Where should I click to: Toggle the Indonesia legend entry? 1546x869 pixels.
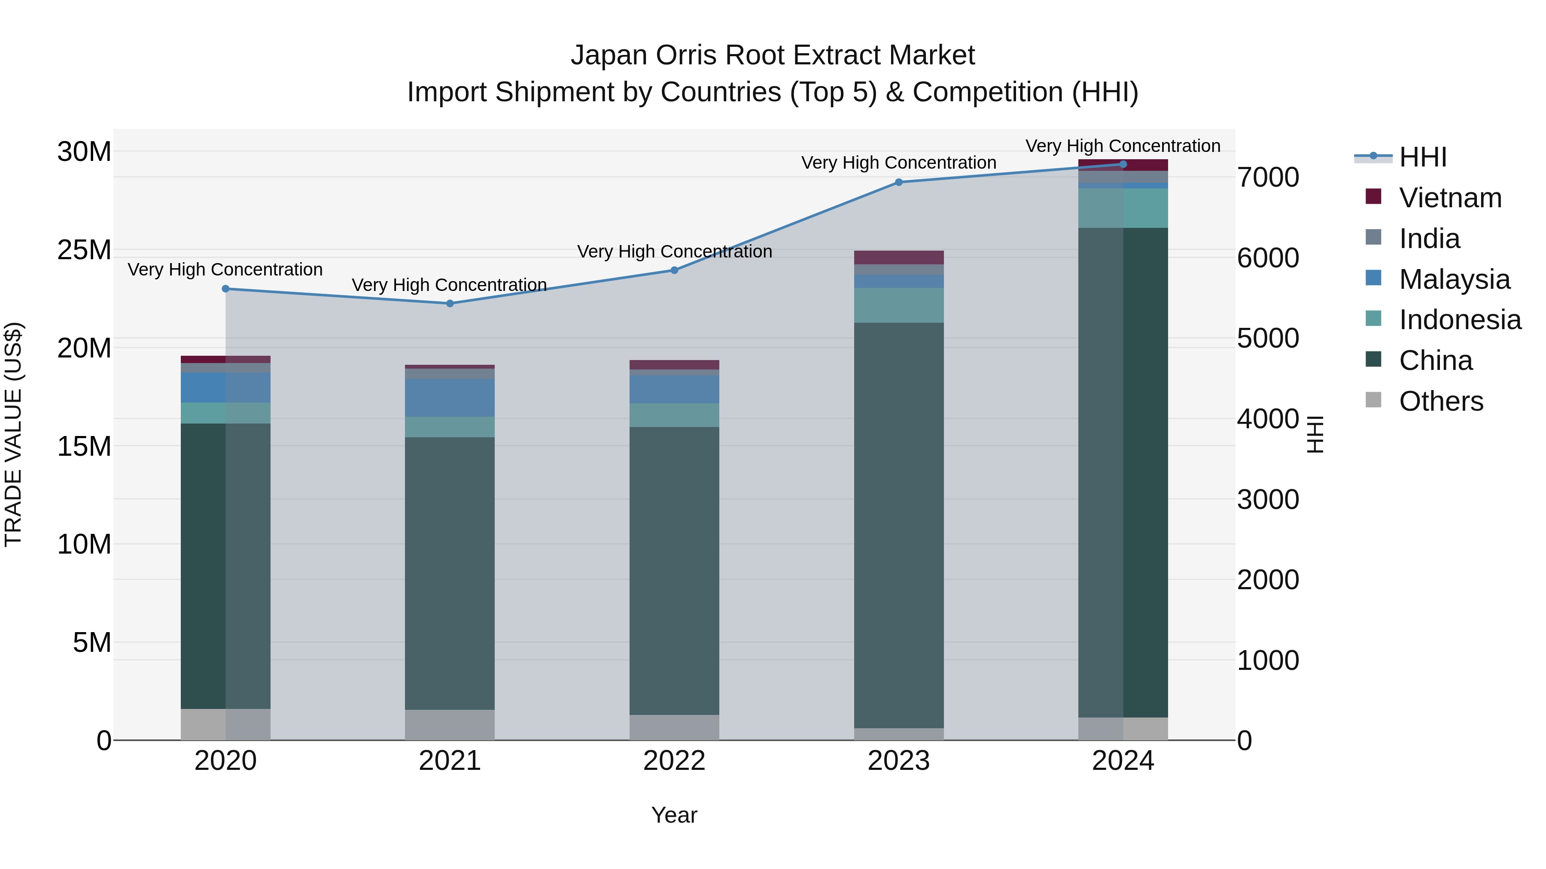[x=1443, y=320]
